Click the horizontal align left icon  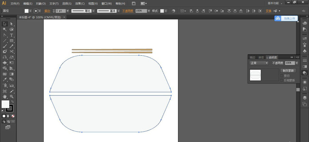click(x=191, y=11)
